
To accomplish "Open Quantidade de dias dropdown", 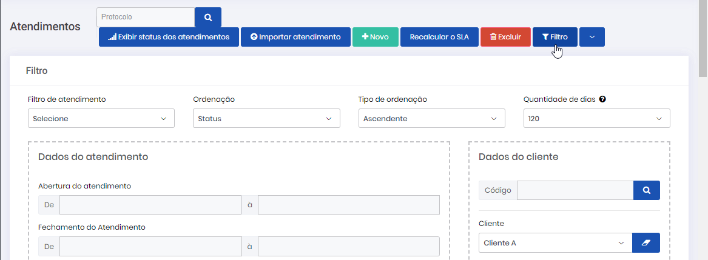I will [596, 119].
